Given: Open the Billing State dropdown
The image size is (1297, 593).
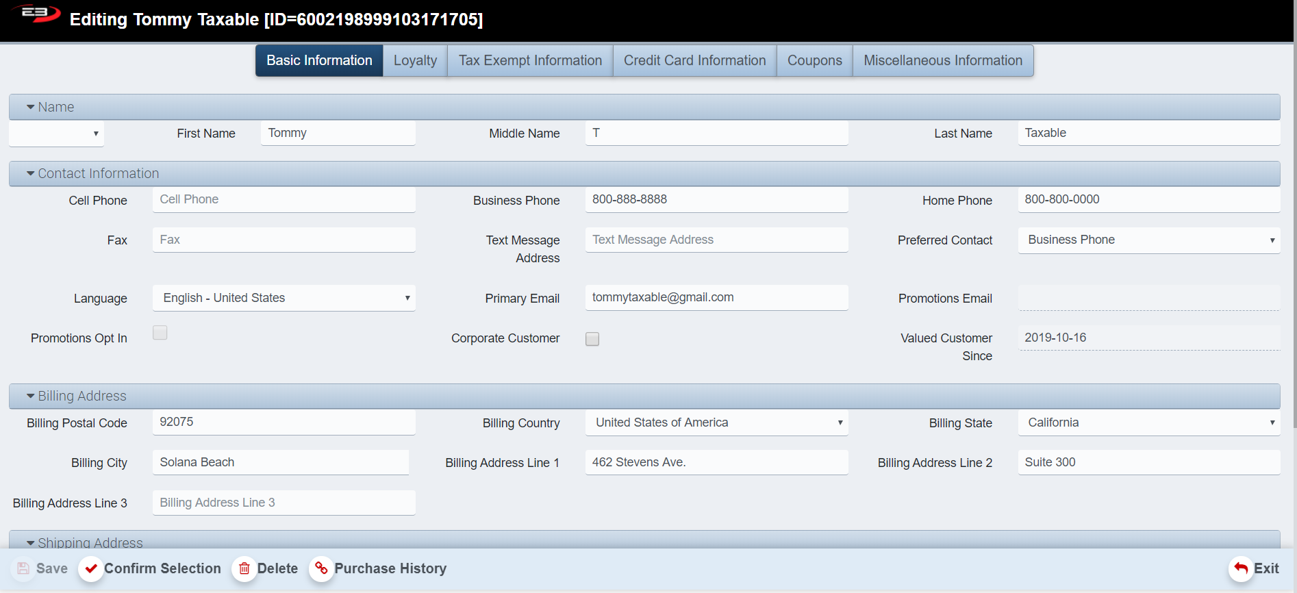Looking at the screenshot, I should coord(1148,423).
